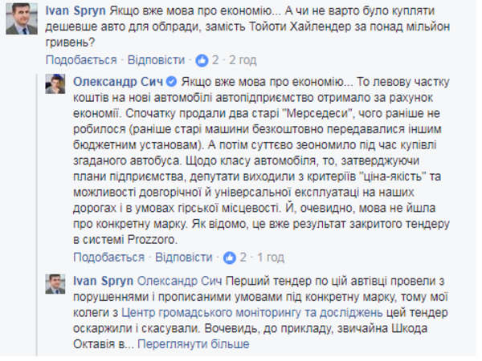Click the verified badge next to Олександр Сич
Screen dimensions: 482x361
[x=172, y=82]
